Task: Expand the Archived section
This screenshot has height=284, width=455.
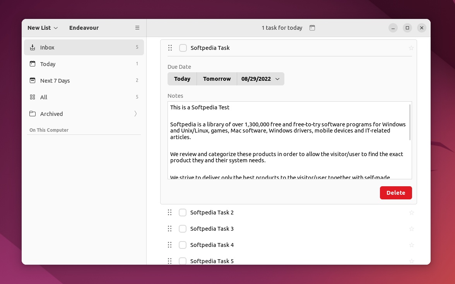Action: 135,114
